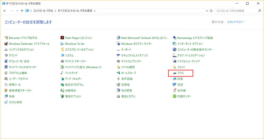Image resolution: width=264 pixels, height=139 pixels.
Task: Open the 地域 link
Action: click(12, 96)
